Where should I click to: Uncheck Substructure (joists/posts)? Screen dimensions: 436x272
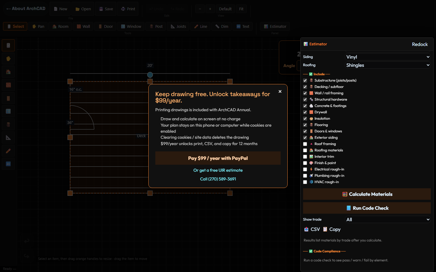click(x=305, y=80)
